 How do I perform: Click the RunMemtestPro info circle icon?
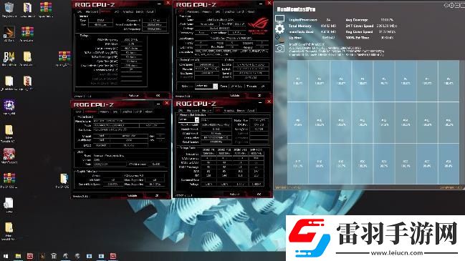451,5
